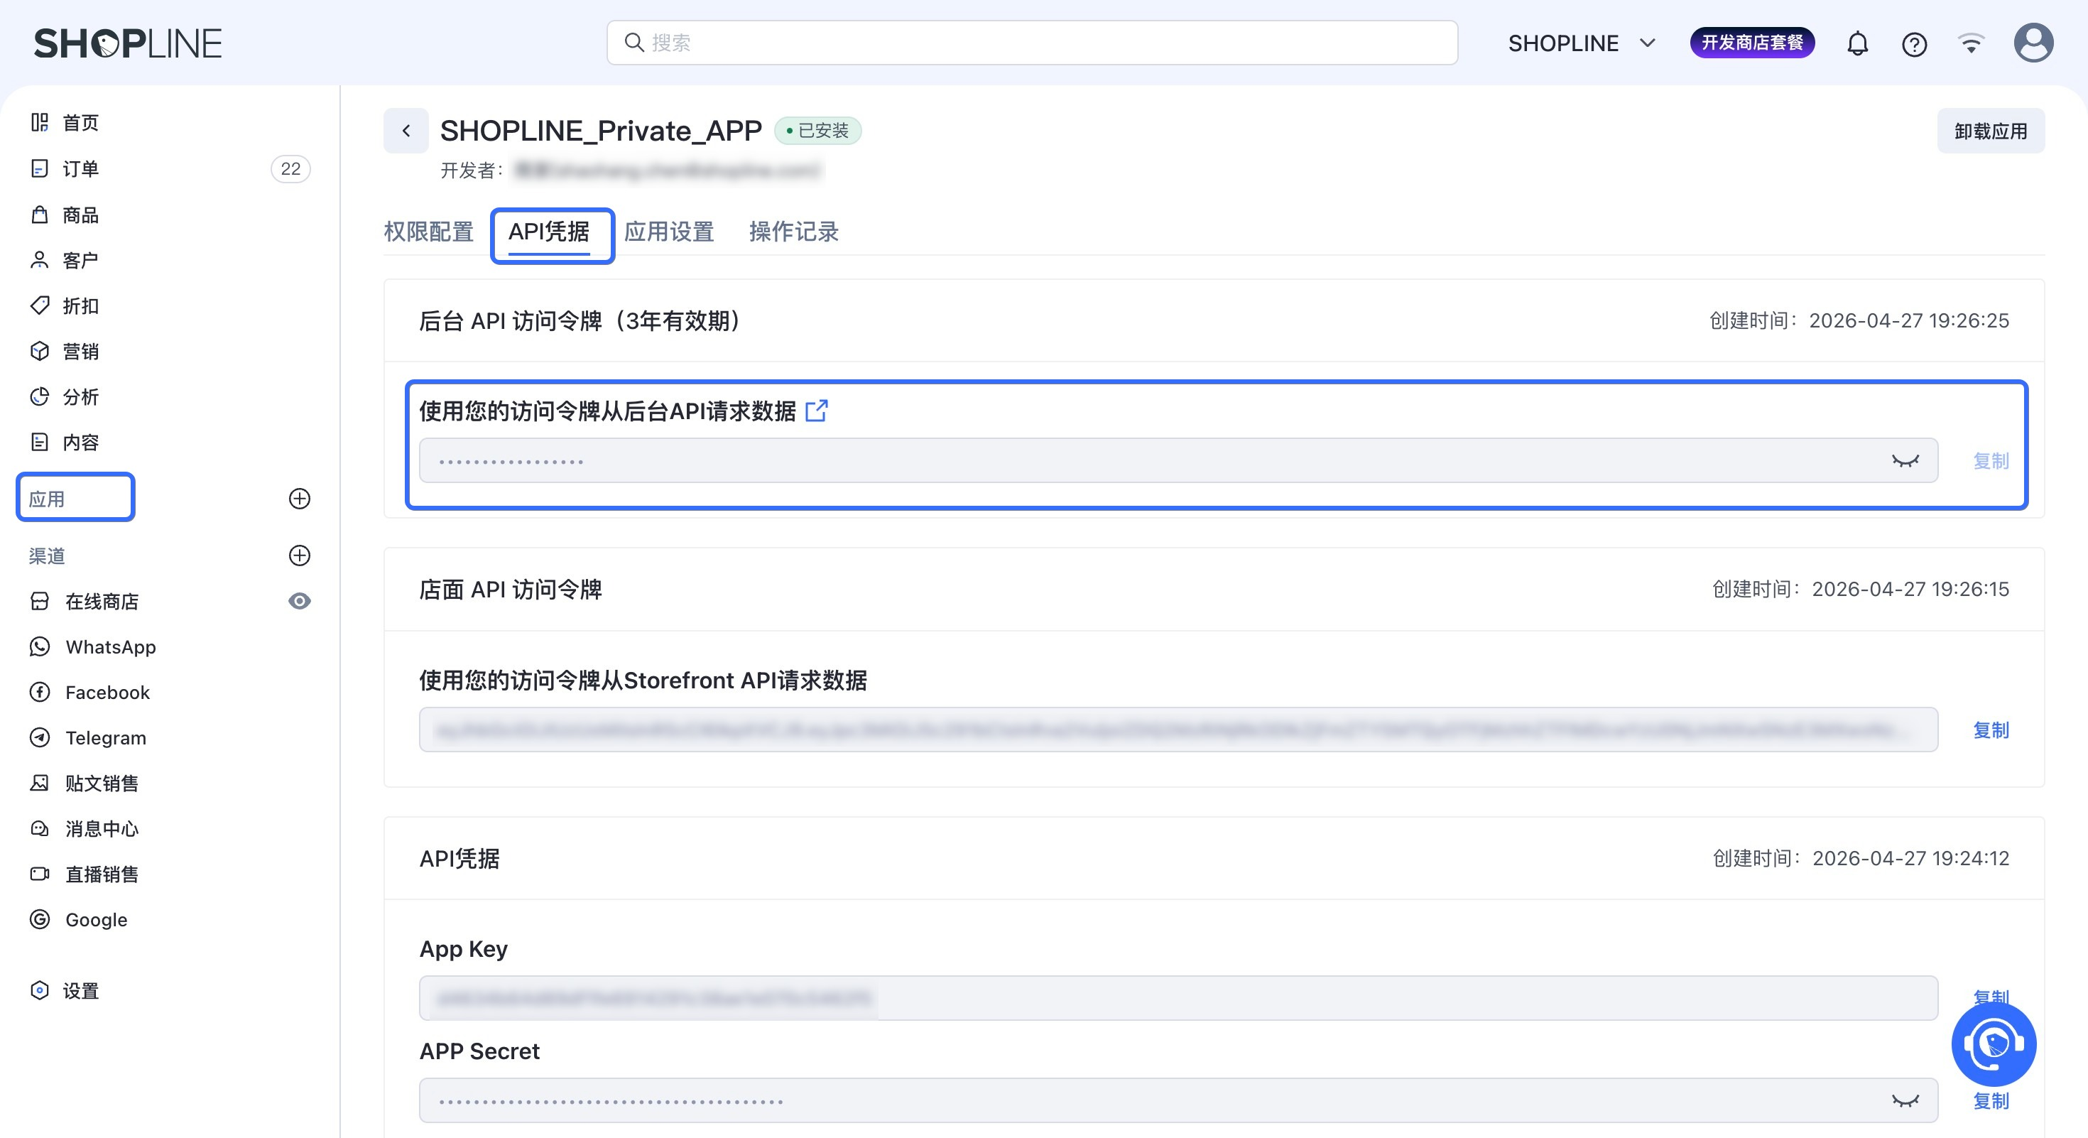Viewport: 2088px width, 1138px height.
Task: Click the 折扣 discount tag icon
Action: pyautogui.click(x=40, y=305)
